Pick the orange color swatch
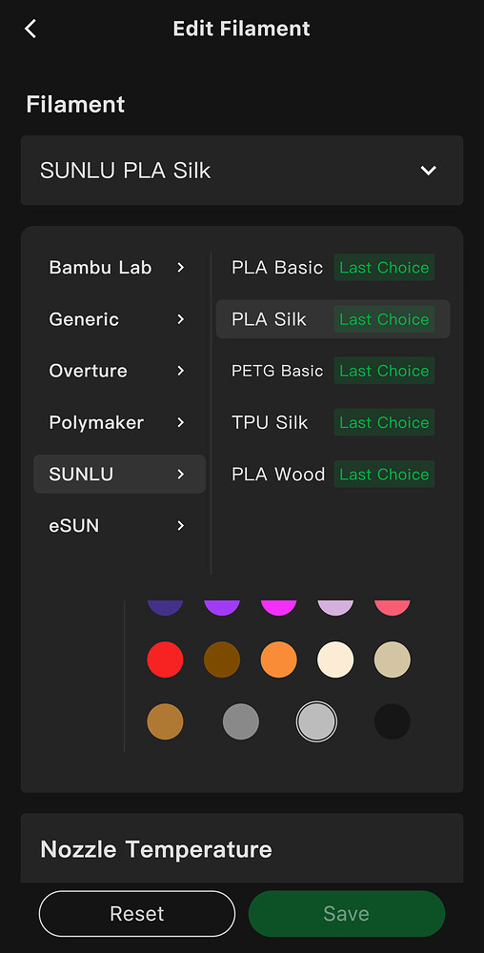Image resolution: width=484 pixels, height=953 pixels. (279, 659)
